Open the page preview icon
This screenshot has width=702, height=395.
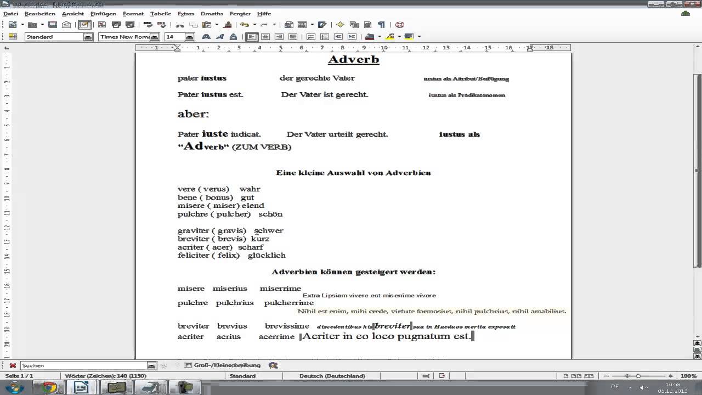[129, 25]
